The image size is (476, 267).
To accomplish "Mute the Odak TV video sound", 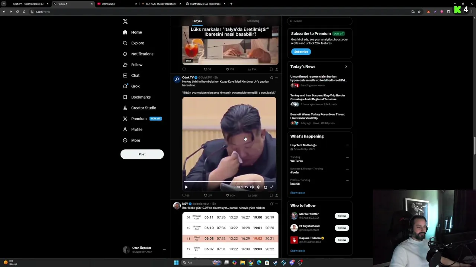I will (x=252, y=187).
